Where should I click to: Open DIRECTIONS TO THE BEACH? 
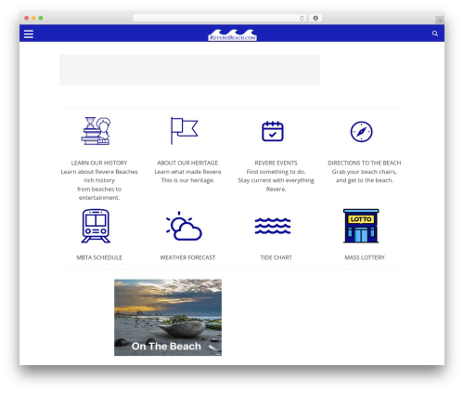[x=365, y=163]
